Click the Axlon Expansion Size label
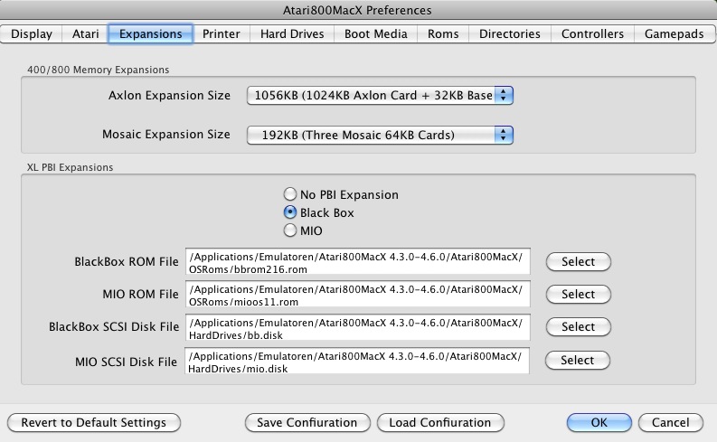This screenshot has height=442, width=717. point(169,96)
